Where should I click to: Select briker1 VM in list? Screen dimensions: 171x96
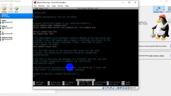click(x=16, y=27)
